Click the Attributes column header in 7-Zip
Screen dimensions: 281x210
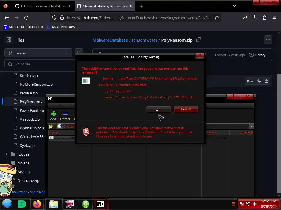(247, 133)
